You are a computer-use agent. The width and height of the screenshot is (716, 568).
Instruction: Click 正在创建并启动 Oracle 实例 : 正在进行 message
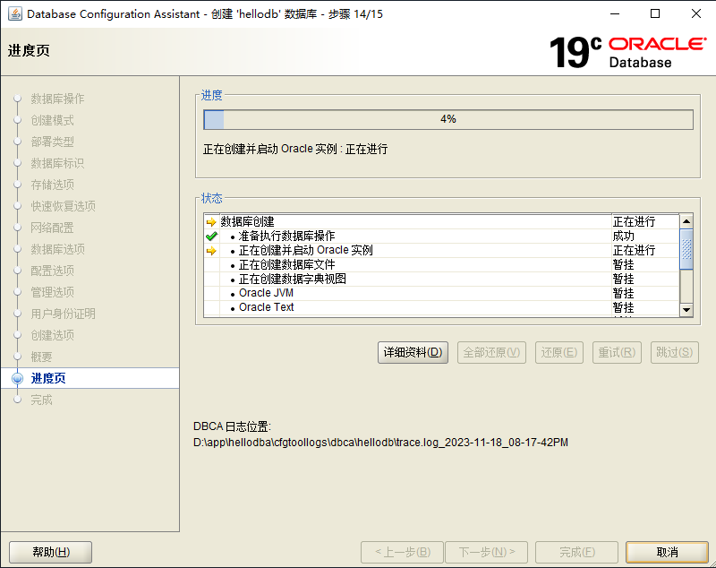coord(295,149)
